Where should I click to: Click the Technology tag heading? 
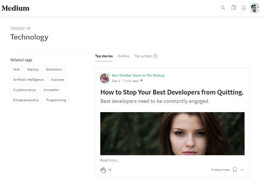(x=29, y=37)
